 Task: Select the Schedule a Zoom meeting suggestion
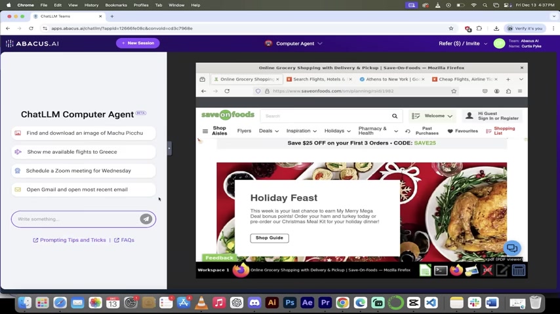click(83, 171)
